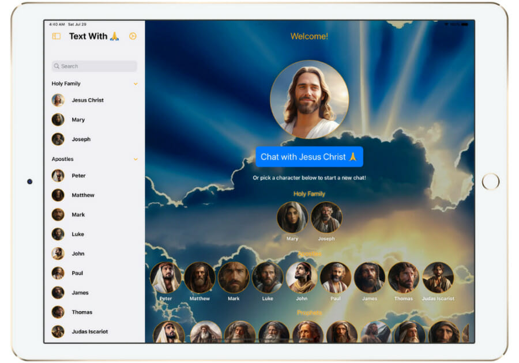This screenshot has width=519, height=363.
Task: Click the Chat with Jesus Christ button
Action: tap(309, 157)
